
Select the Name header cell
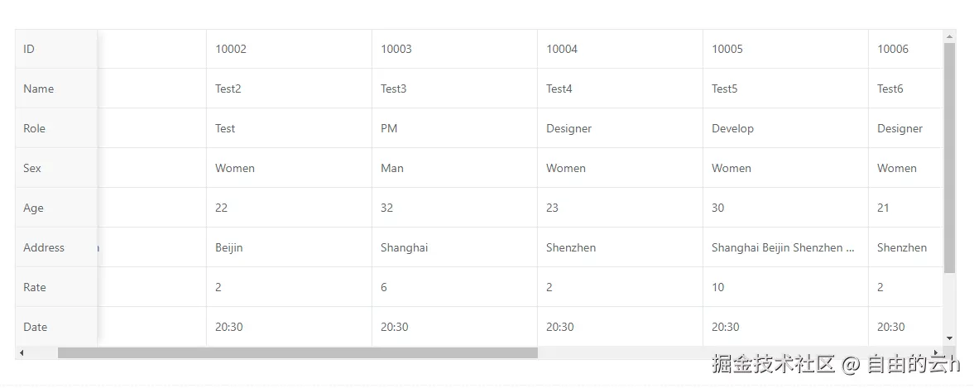tap(55, 89)
